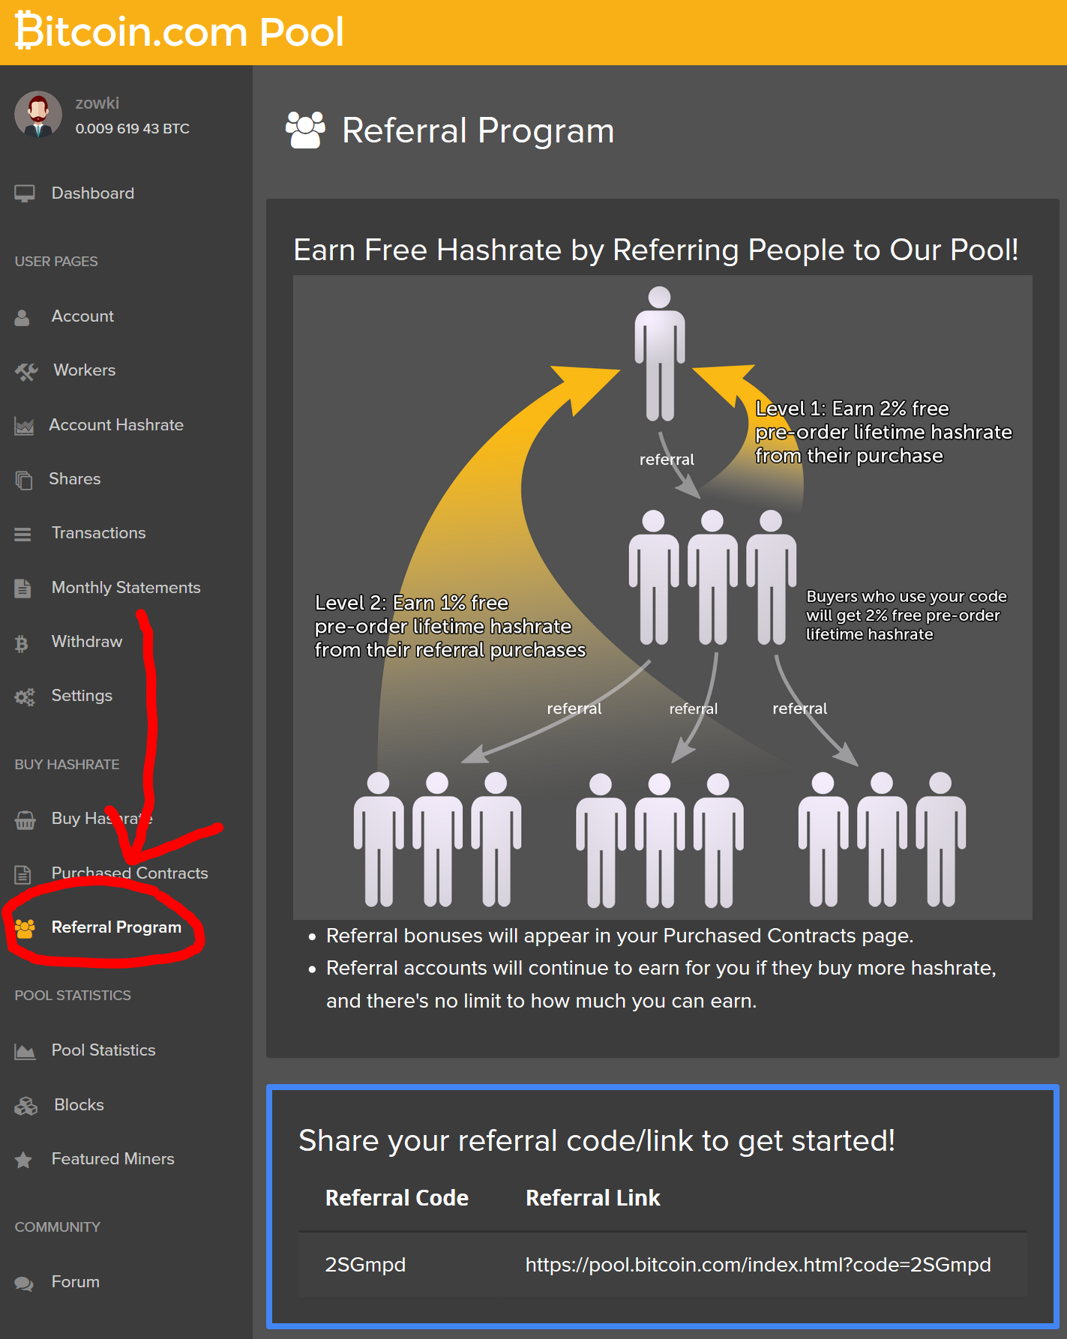Click the star icon beside Featured Miners
The width and height of the screenshot is (1067, 1339).
pyautogui.click(x=23, y=1160)
